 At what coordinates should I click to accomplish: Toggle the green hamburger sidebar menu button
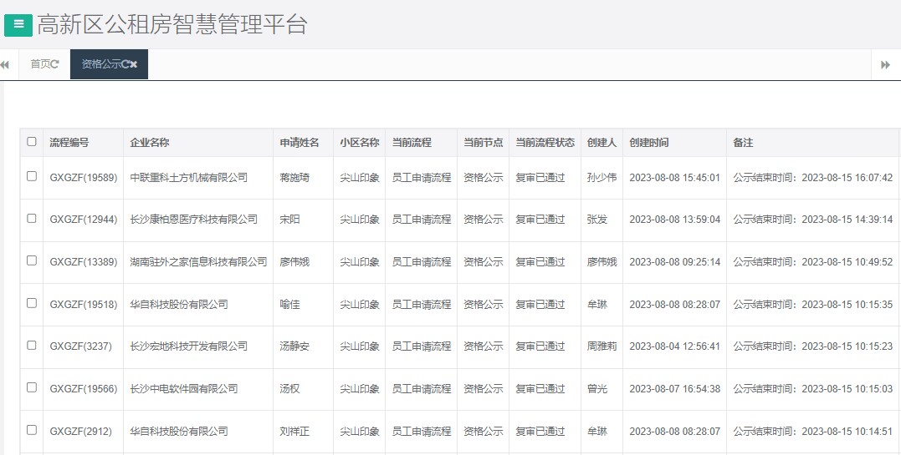pos(18,24)
